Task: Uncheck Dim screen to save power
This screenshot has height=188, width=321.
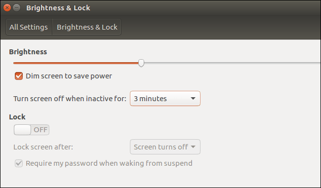Action: click(19, 76)
